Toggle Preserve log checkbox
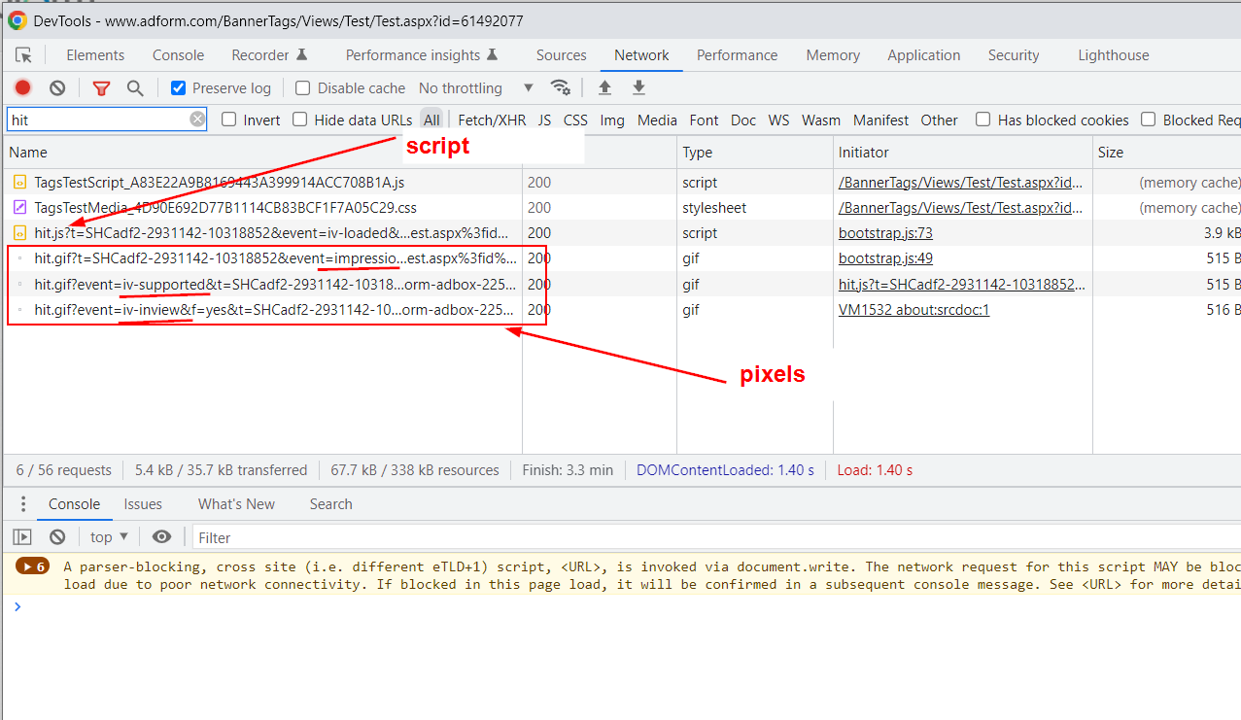This screenshot has height=720, width=1241. coord(178,88)
